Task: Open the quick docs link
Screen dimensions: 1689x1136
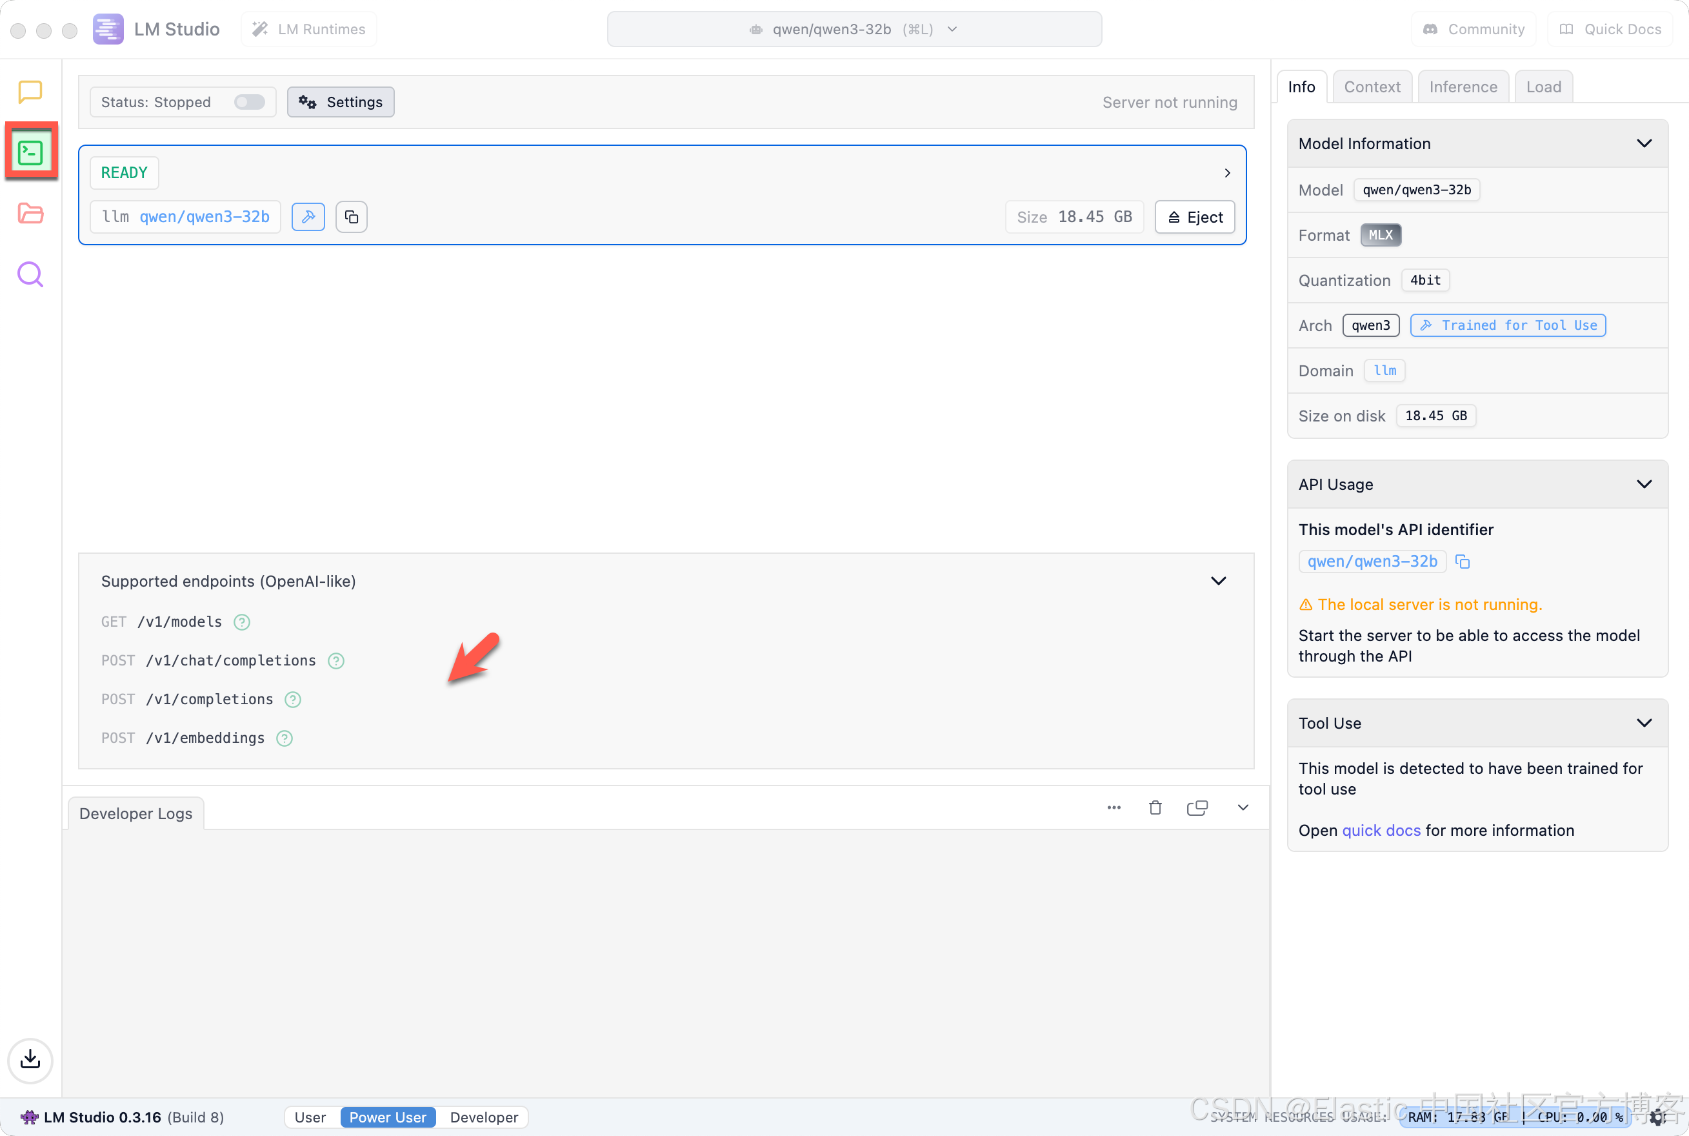Action: 1381,830
